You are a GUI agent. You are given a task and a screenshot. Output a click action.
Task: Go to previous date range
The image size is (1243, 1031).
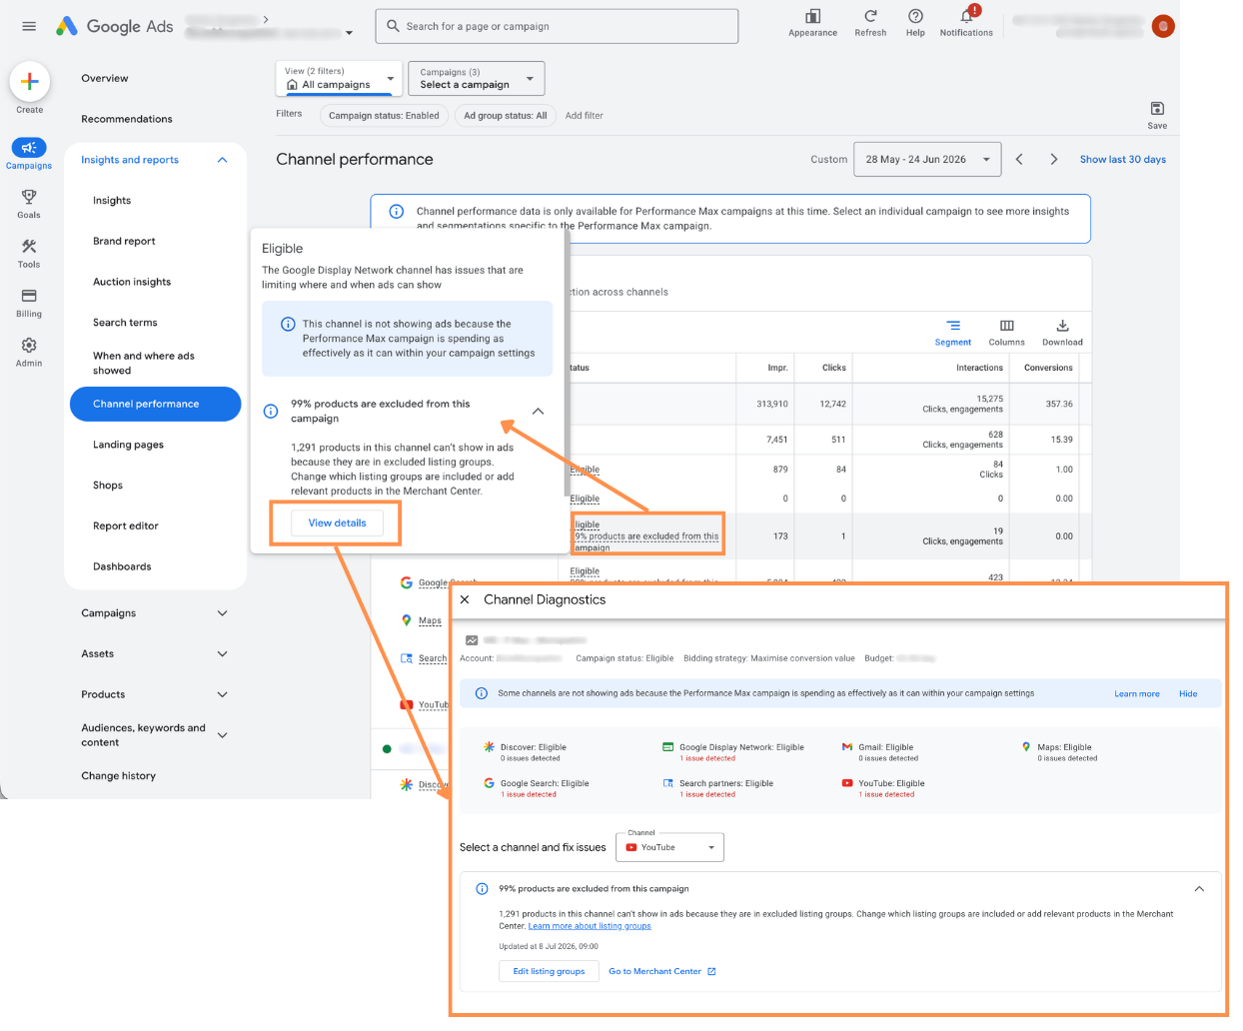1019,159
